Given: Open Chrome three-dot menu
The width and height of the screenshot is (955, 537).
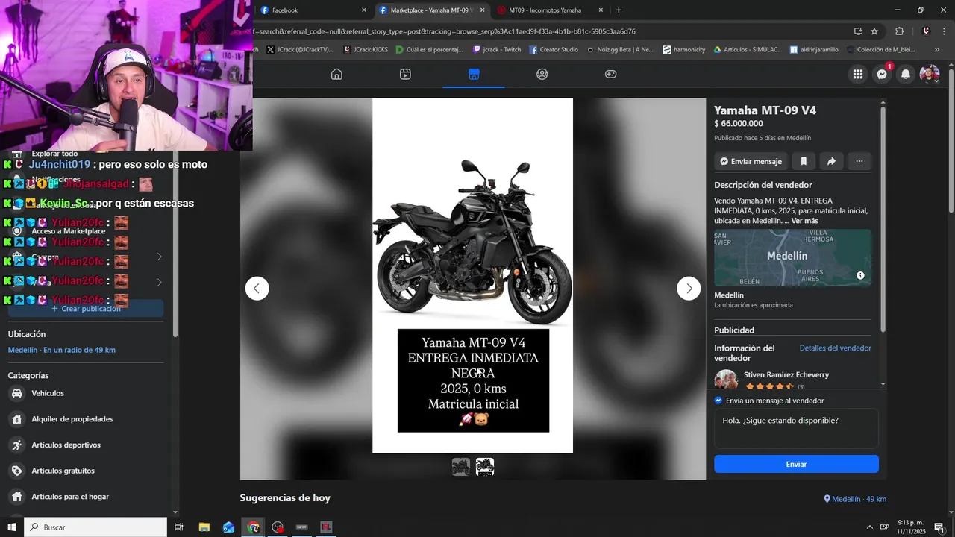Looking at the screenshot, I should point(945,31).
